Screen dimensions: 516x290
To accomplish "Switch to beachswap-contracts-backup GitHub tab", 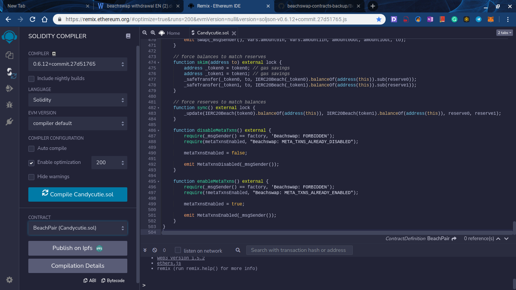I will [319, 6].
